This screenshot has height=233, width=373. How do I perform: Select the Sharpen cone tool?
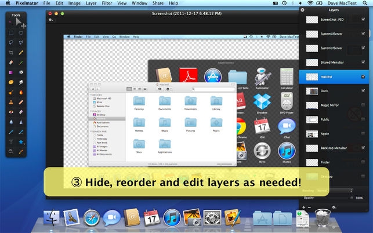21,122
